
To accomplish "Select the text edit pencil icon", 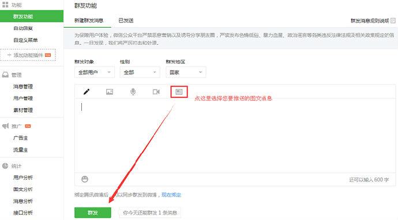I will point(87,91).
